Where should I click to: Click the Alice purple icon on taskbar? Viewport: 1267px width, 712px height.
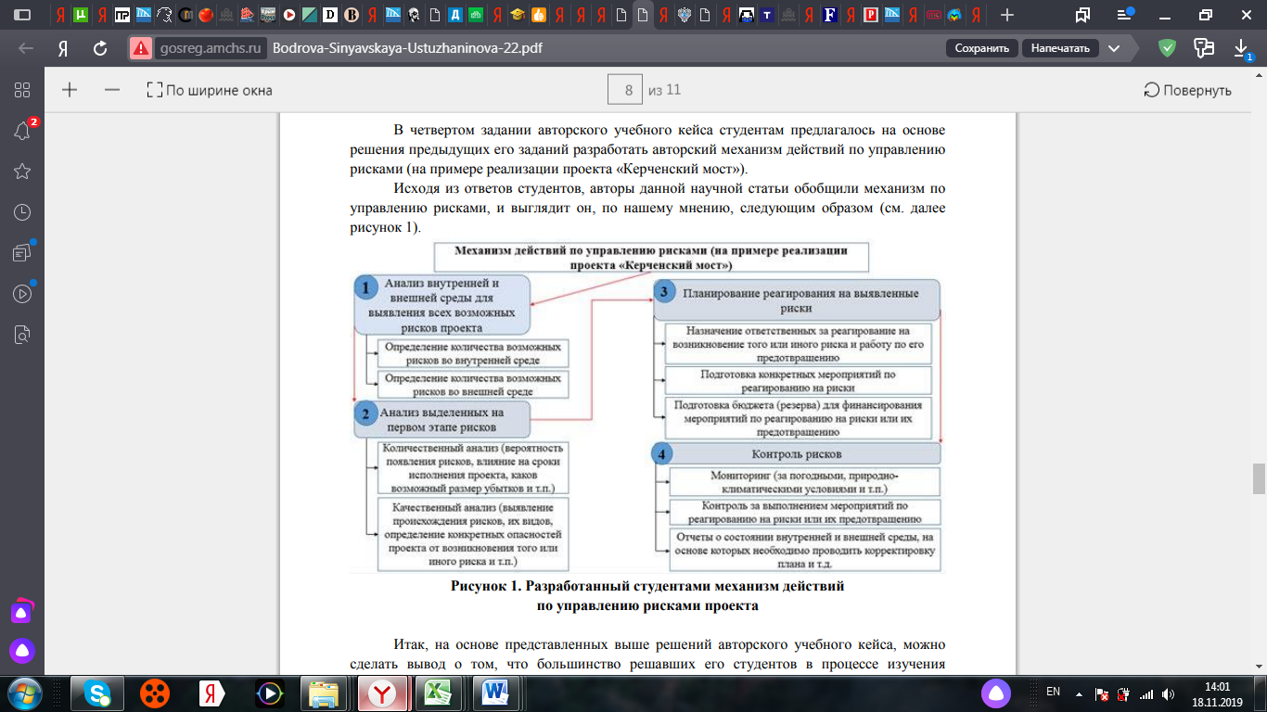996,693
